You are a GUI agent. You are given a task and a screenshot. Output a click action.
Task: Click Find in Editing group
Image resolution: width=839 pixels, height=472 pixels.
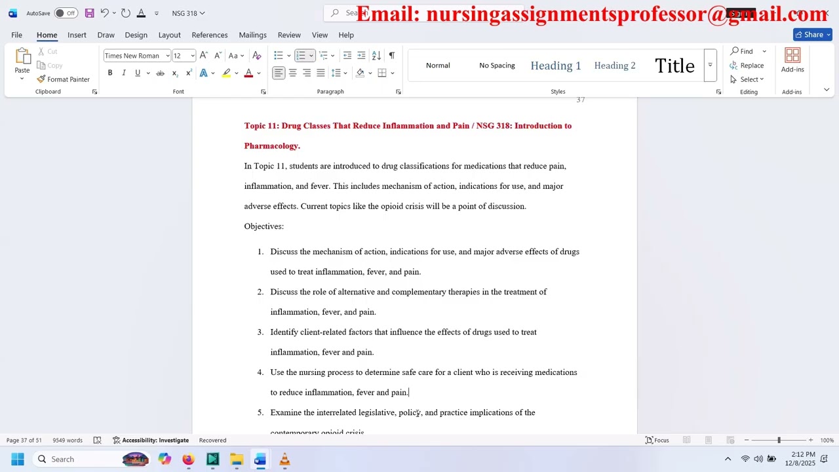click(743, 51)
